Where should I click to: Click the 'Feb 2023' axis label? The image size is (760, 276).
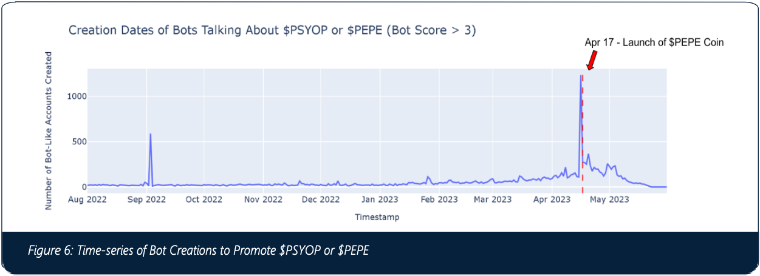pos(438,199)
